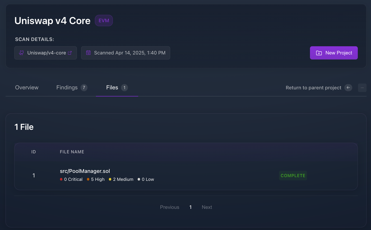Switch to the Overview tab
This screenshot has height=230, width=371.
pos(27,88)
